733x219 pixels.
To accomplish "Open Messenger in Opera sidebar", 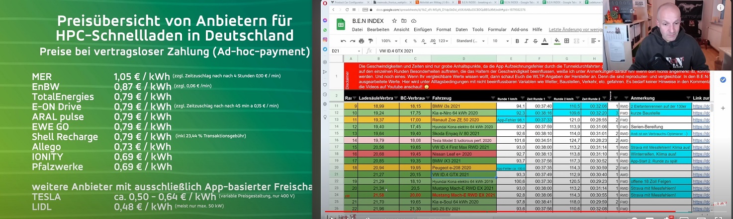I will coord(325,20).
